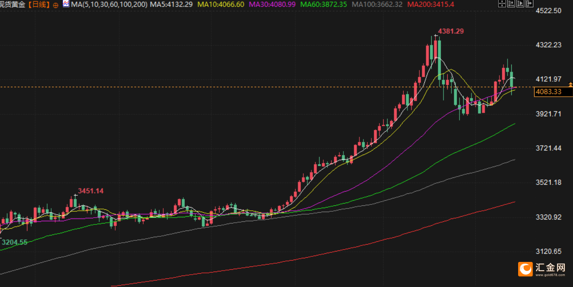Click the shift chart forward icon
Viewport: 573px width, 287px height.
tap(520, 3)
